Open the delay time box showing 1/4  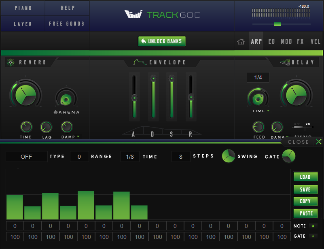(x=258, y=77)
